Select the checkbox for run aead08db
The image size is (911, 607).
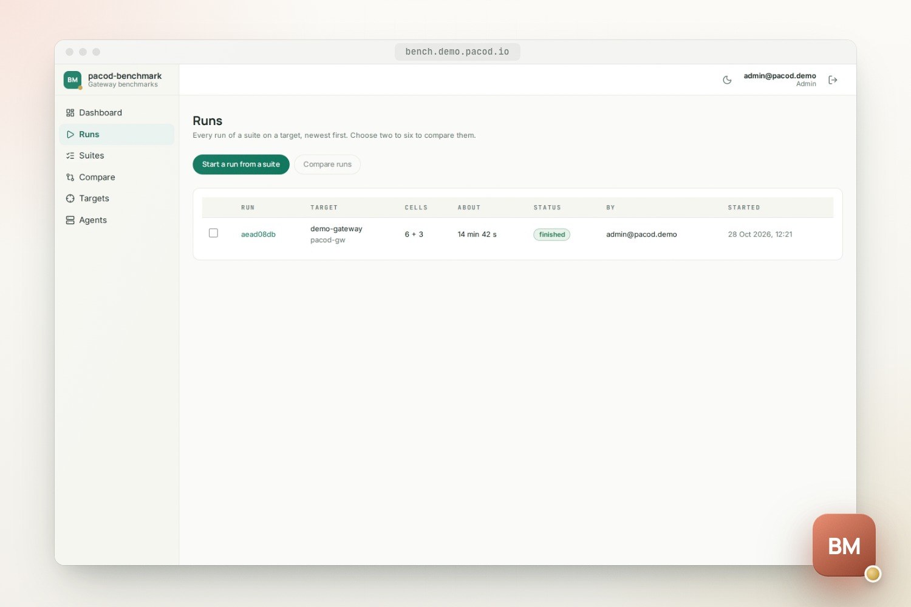point(213,233)
